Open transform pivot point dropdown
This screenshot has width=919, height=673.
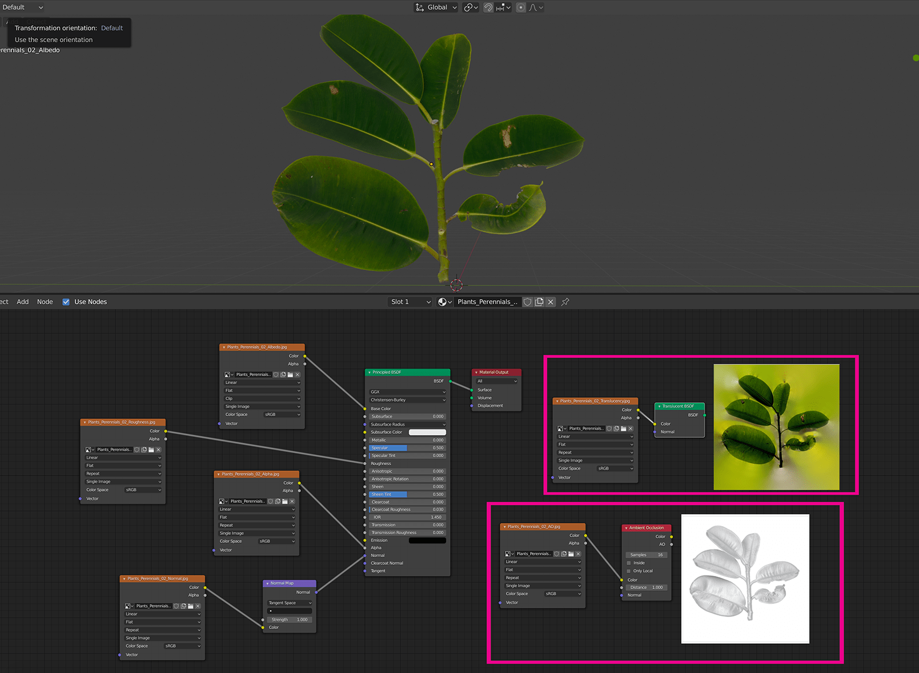click(x=471, y=7)
